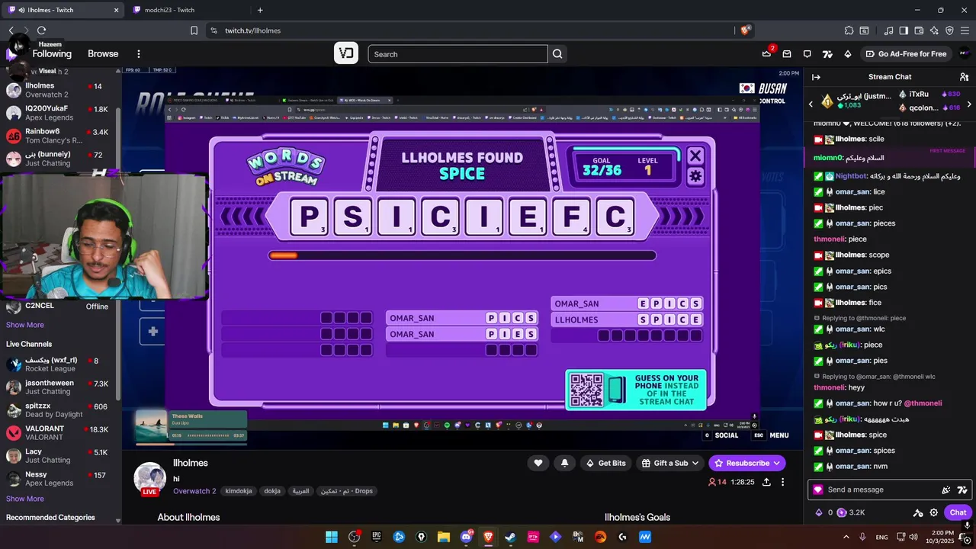Open the user profile avatar menu
This screenshot has width=976, height=549.
point(964,53)
